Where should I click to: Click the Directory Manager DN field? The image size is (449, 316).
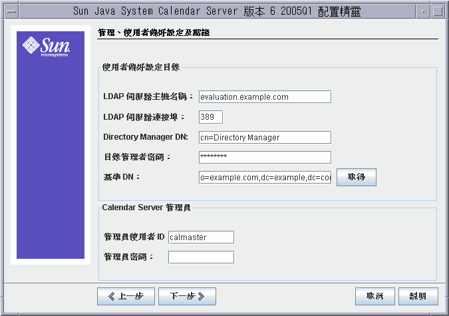click(x=265, y=137)
